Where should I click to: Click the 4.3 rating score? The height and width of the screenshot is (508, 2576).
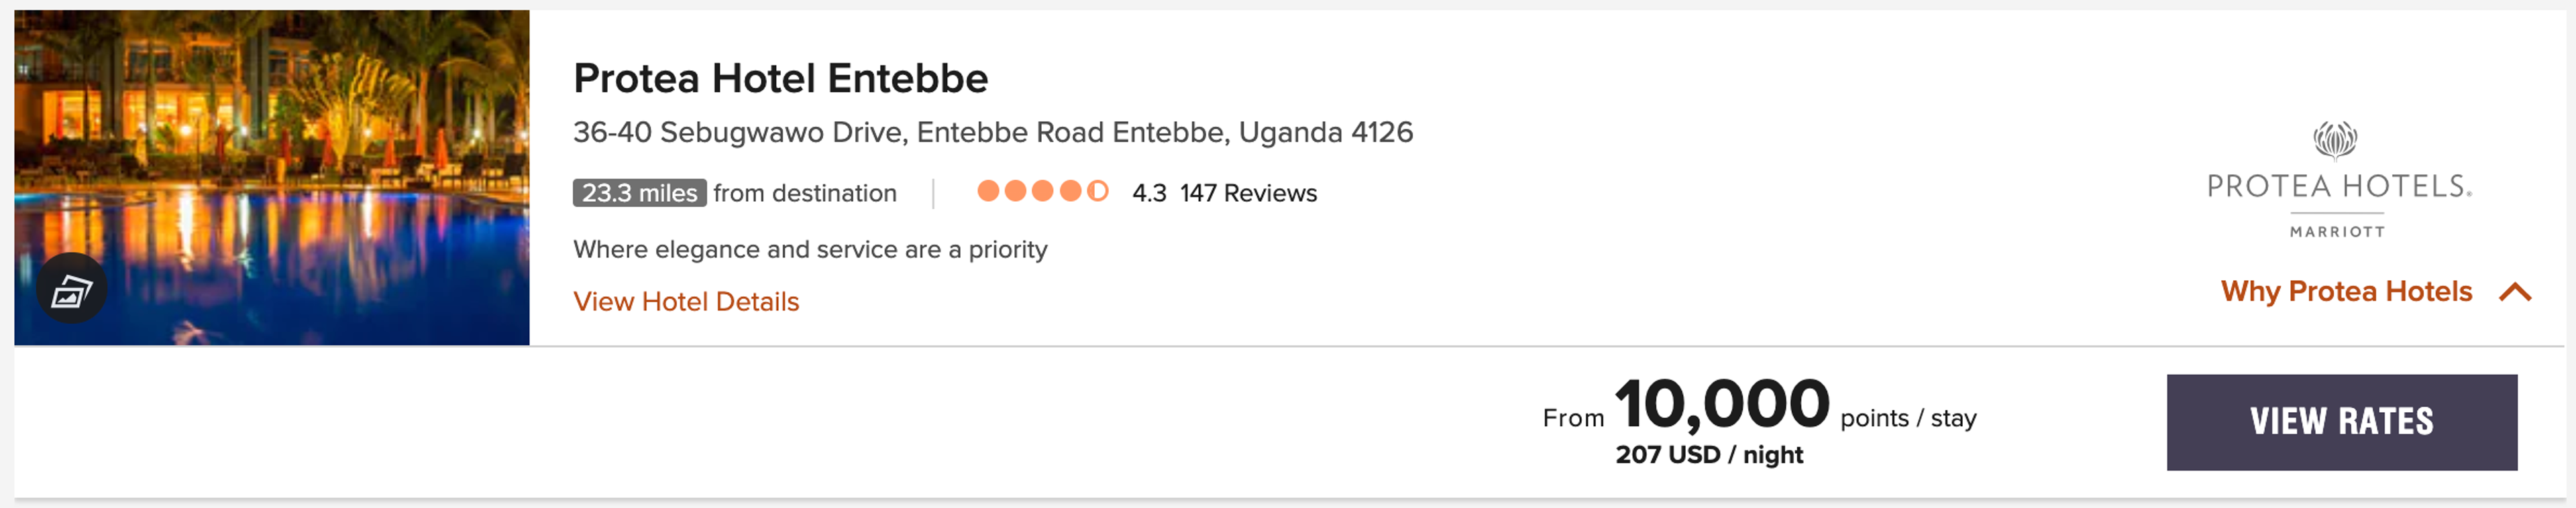1149,193
